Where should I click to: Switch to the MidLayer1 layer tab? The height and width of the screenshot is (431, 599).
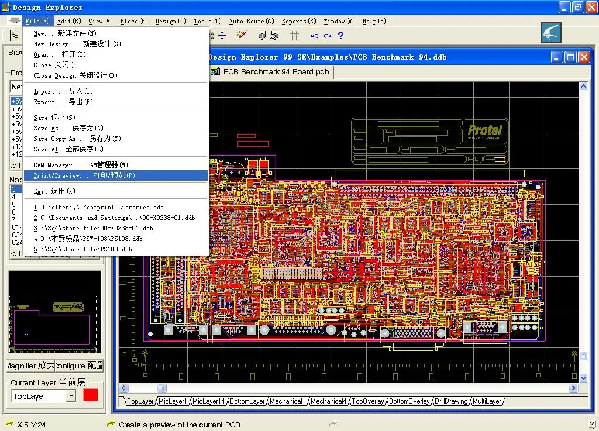173,401
